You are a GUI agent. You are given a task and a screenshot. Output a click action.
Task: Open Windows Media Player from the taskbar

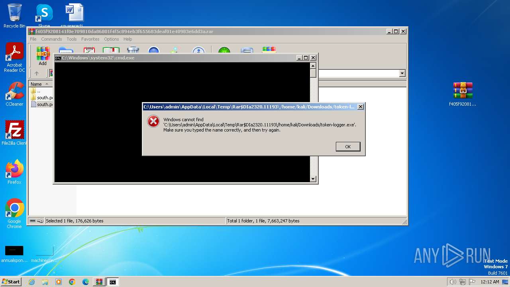pyautogui.click(x=59, y=282)
